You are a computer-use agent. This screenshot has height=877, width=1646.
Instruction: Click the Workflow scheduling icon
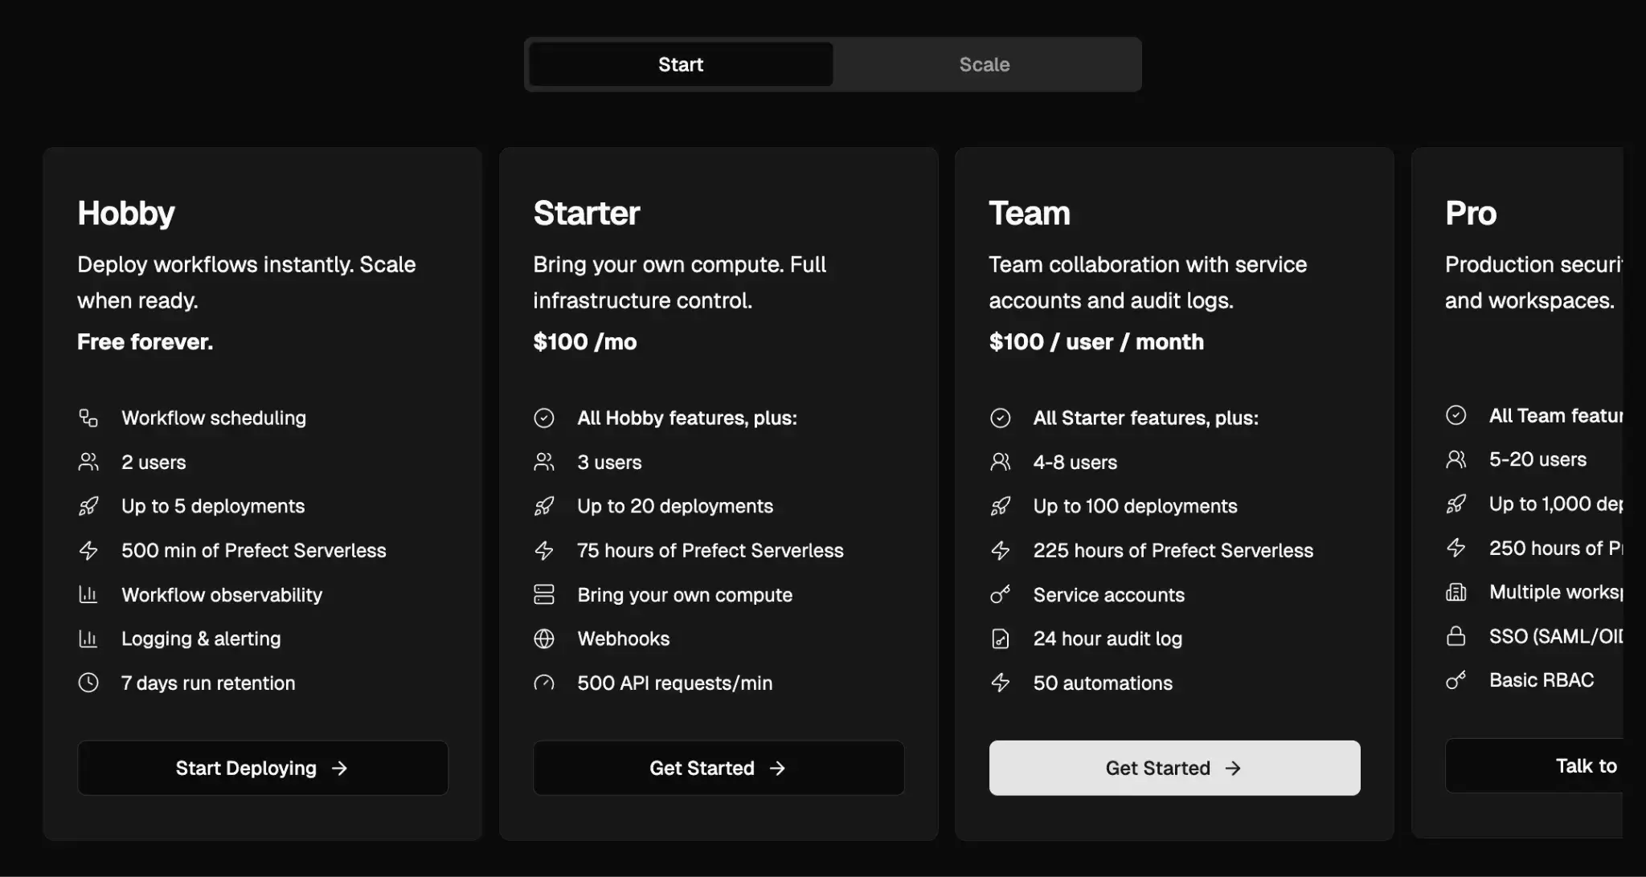88,418
